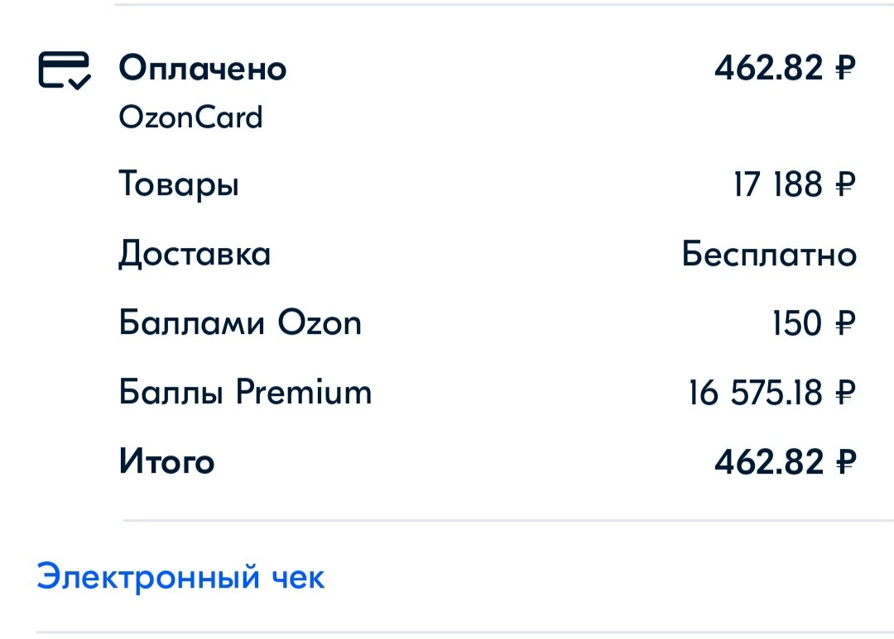The image size is (894, 639).
Task: Click the divider line above Электронный чек
Action: pos(497,520)
